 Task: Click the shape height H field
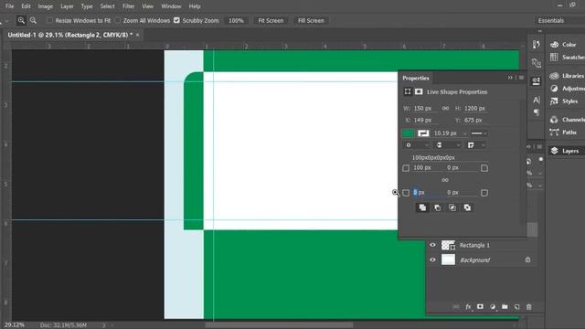click(x=475, y=108)
